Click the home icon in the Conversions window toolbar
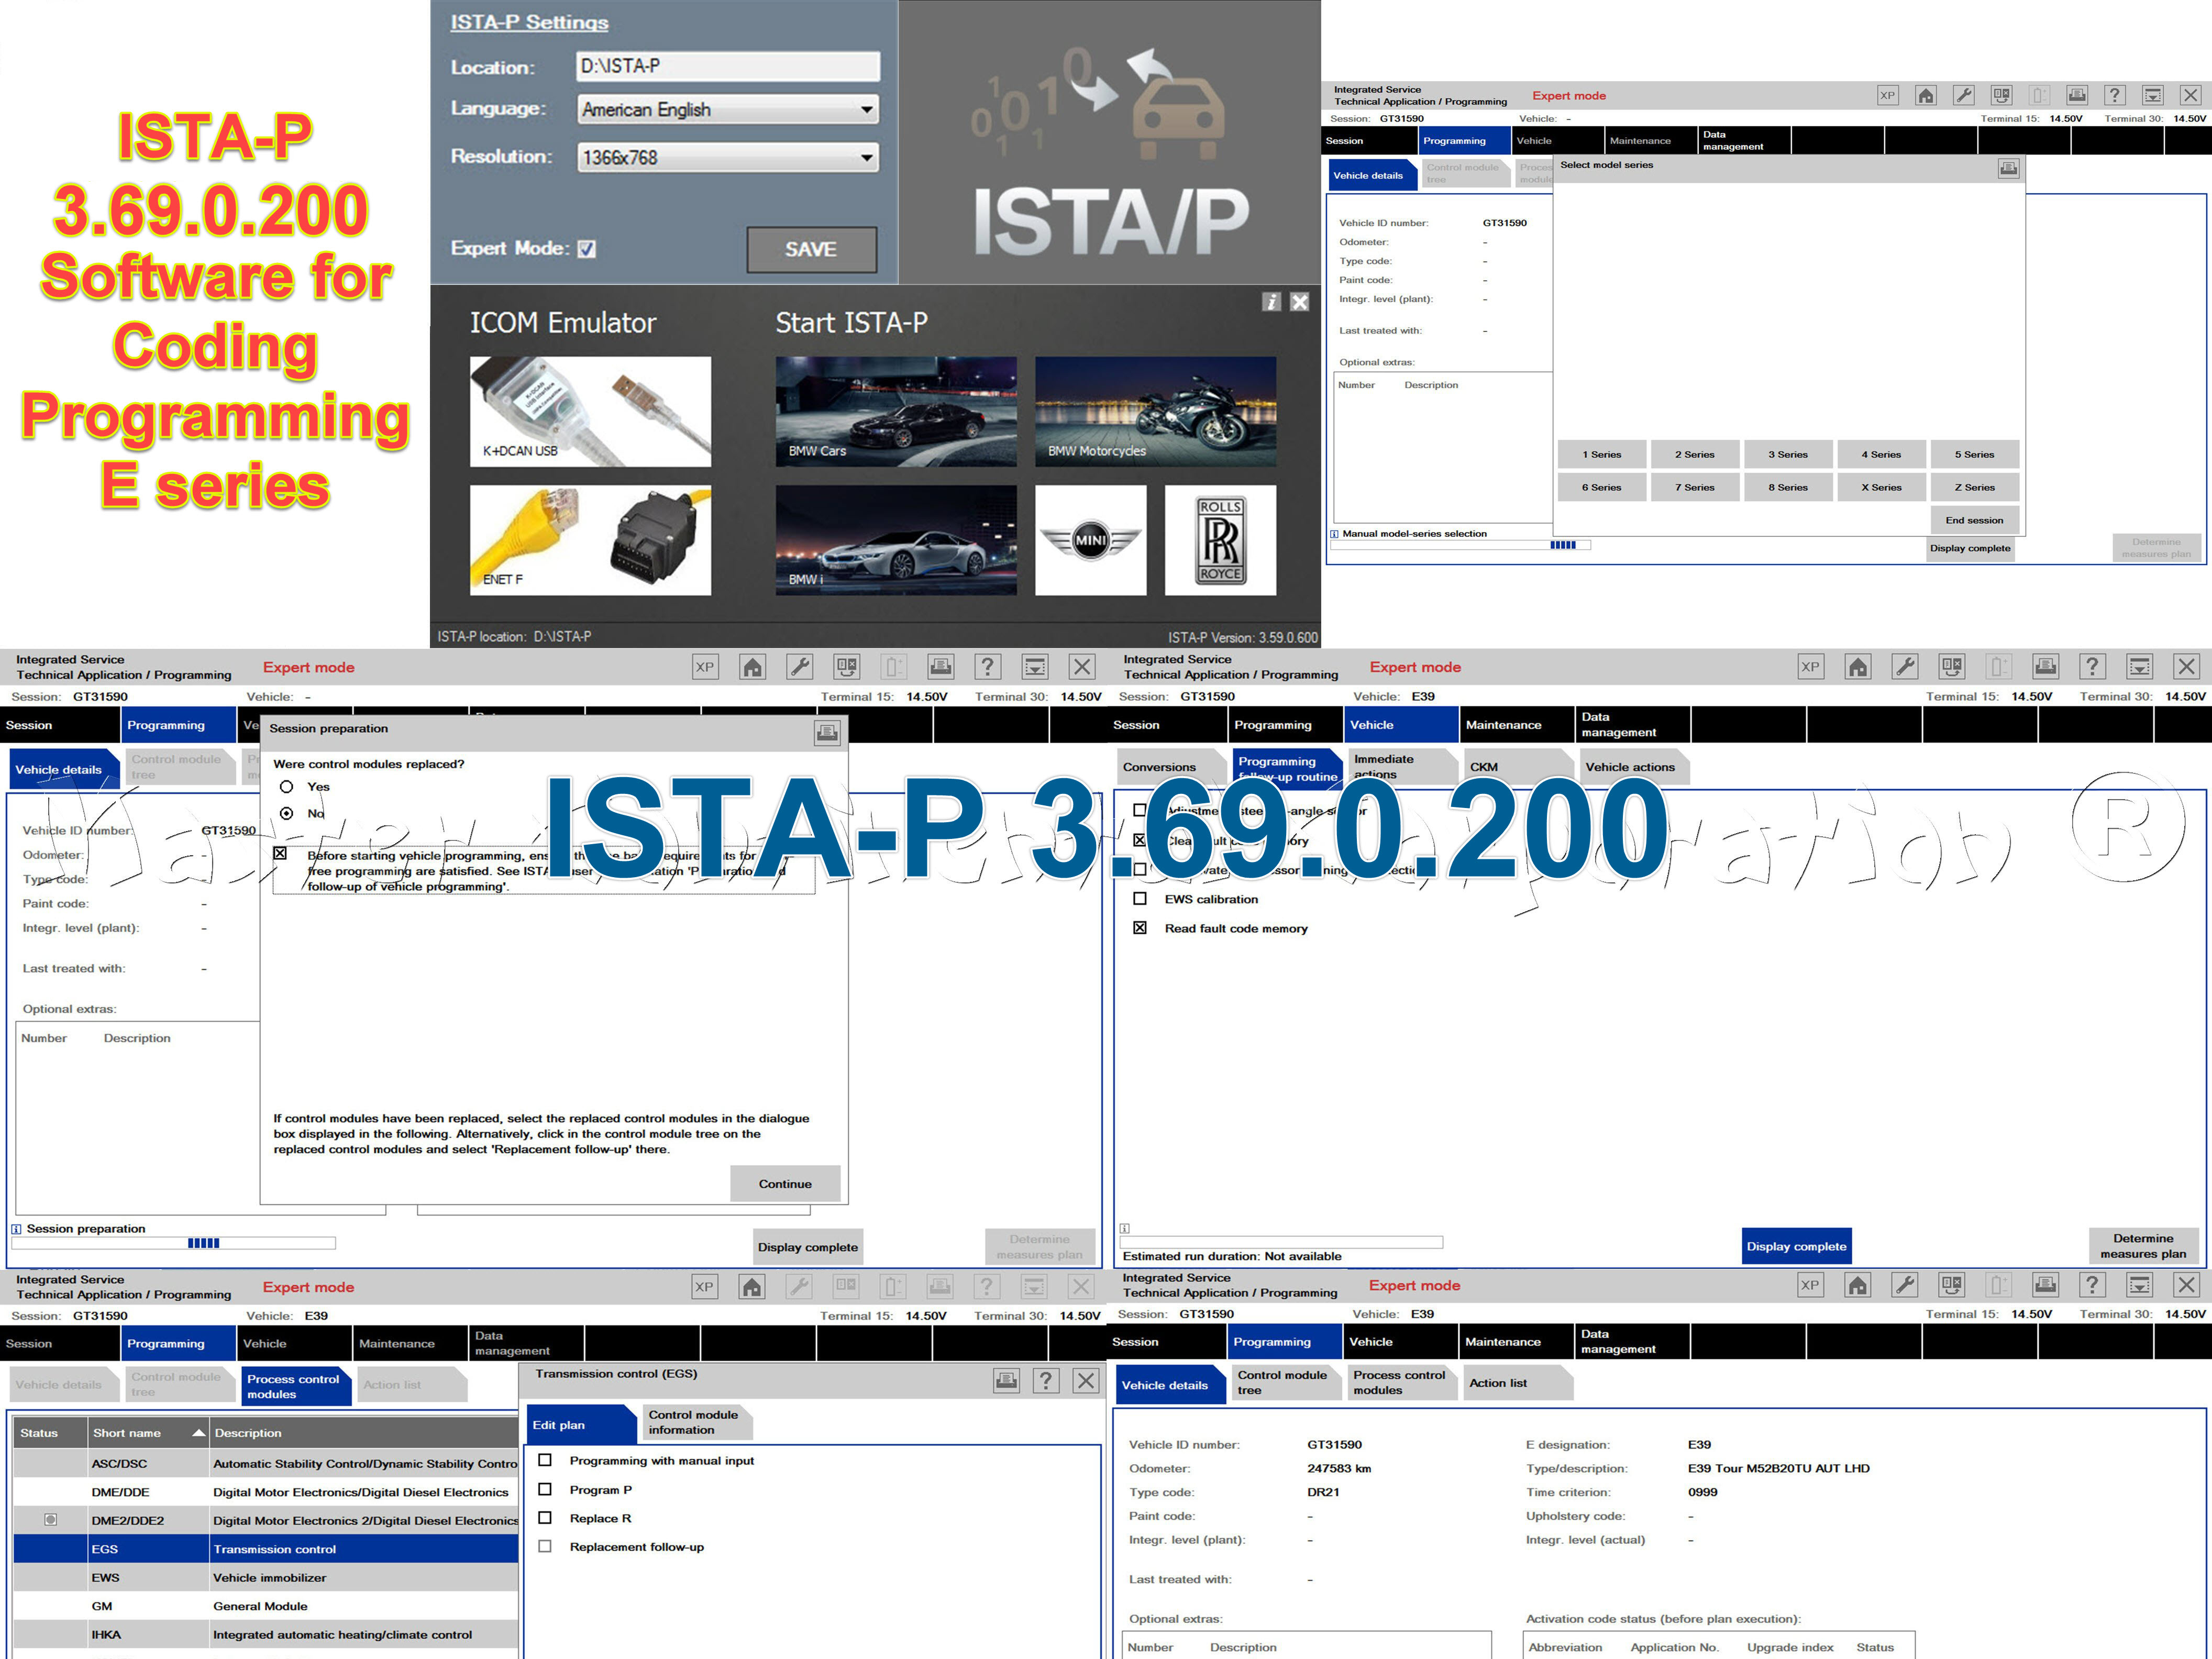The height and width of the screenshot is (1659, 2212). click(1858, 667)
